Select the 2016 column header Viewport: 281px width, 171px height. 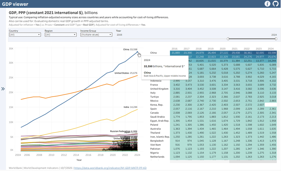(x=175, y=49)
